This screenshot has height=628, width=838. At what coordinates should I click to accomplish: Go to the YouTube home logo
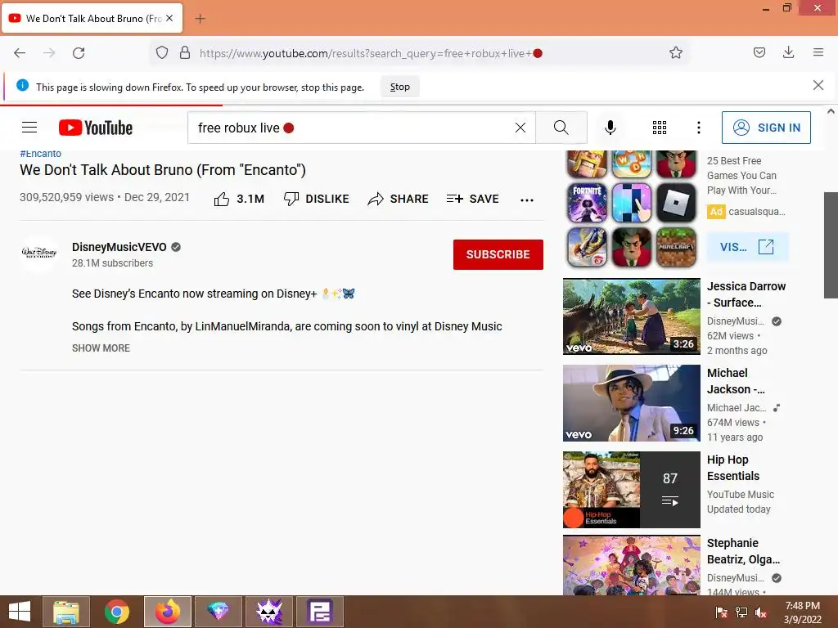[x=96, y=128]
